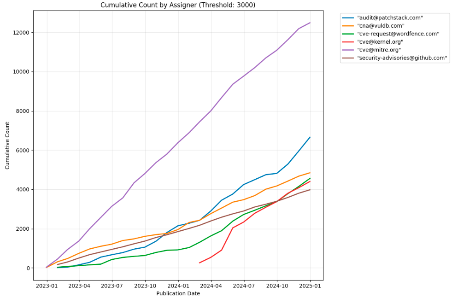
Task: Click the x-axis tick label 2024-01
Action: point(178,286)
